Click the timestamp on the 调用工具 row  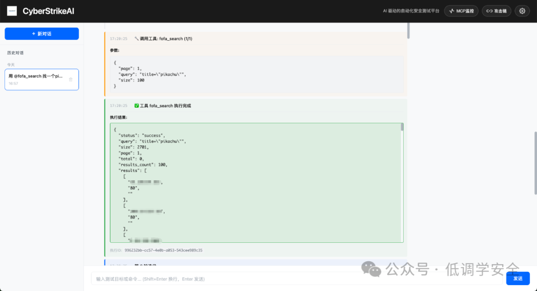coord(118,39)
